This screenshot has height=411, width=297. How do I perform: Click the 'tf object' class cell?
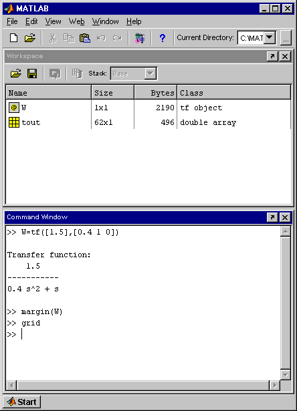[201, 108]
